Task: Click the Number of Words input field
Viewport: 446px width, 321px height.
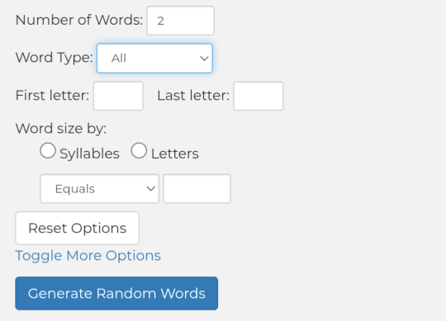Action: coord(180,21)
